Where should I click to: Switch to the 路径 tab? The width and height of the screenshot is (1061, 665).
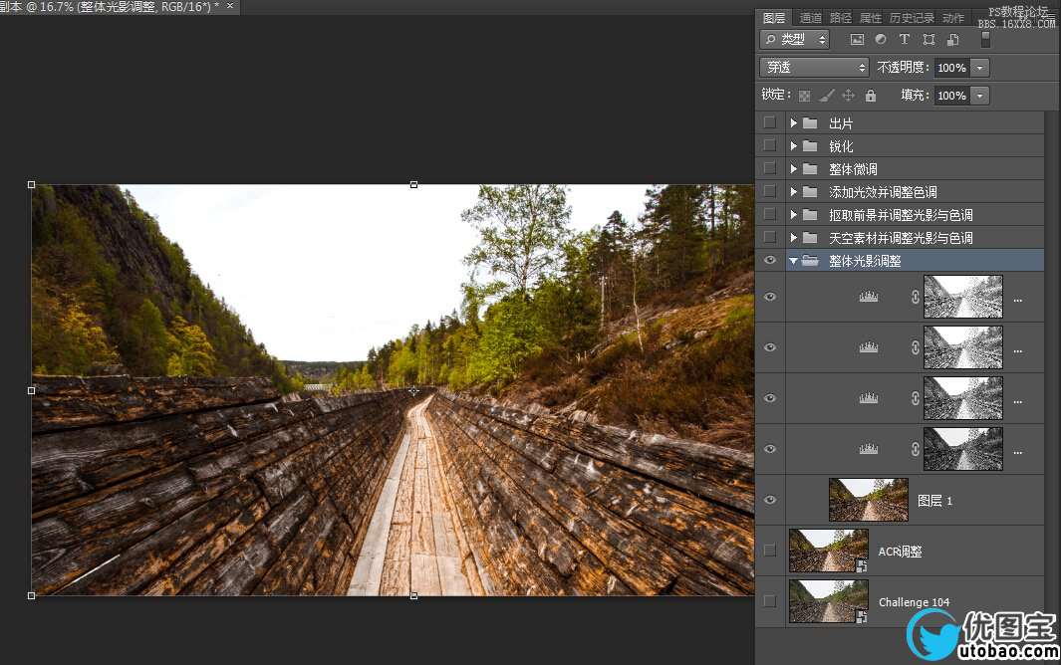click(841, 18)
